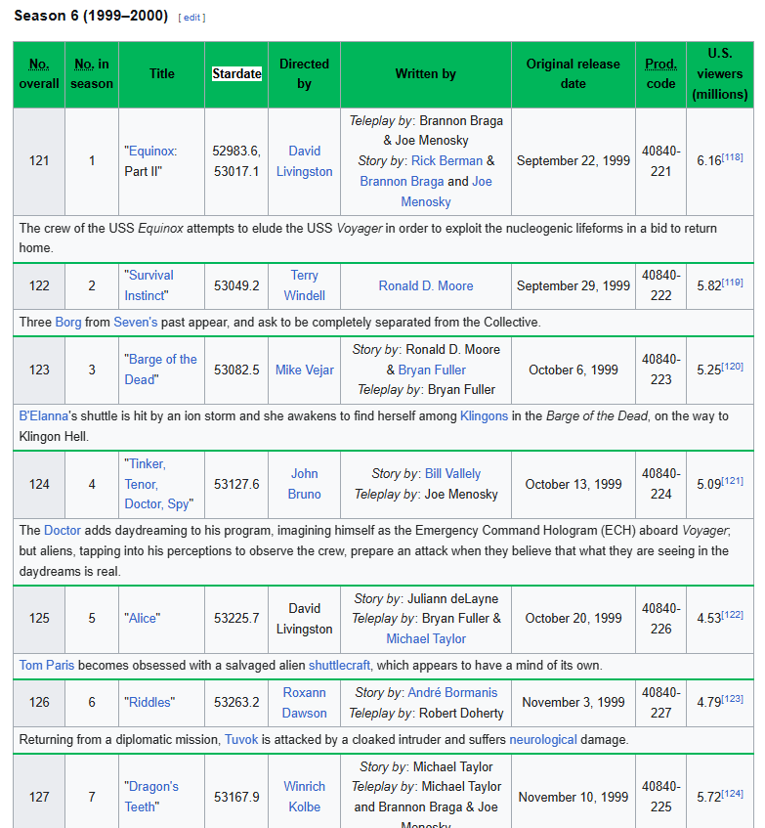Click the Tuvok link in summary
Screen dimensions: 765x828
241,739
